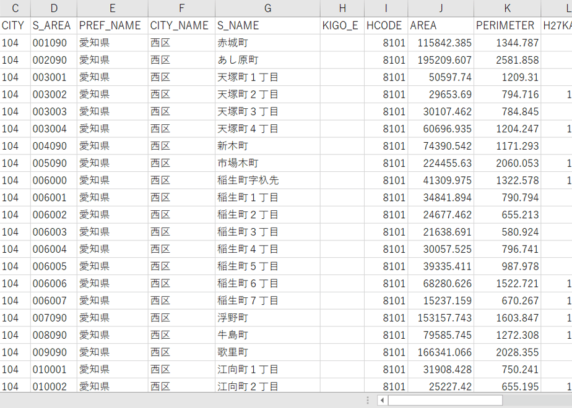
Task: Select S_AREA cell 002090
Action: tap(54, 60)
